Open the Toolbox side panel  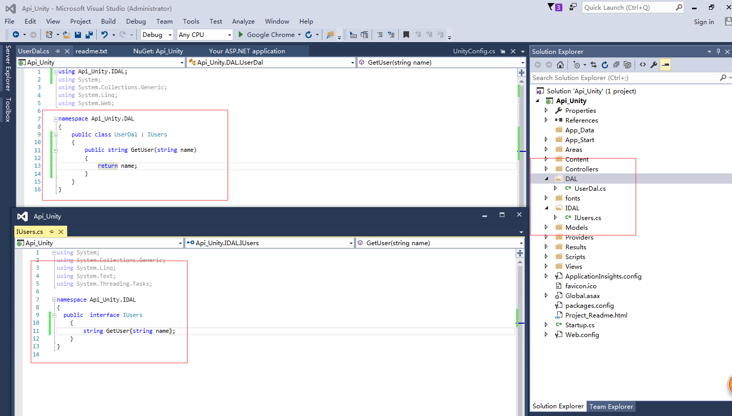tap(8, 110)
